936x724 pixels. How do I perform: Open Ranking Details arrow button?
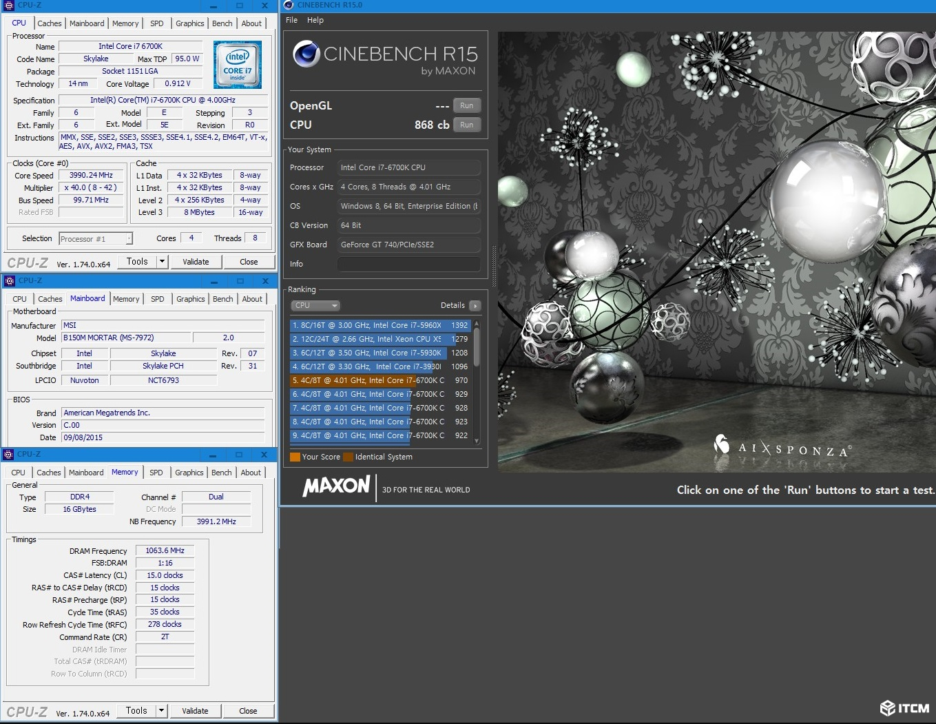475,306
